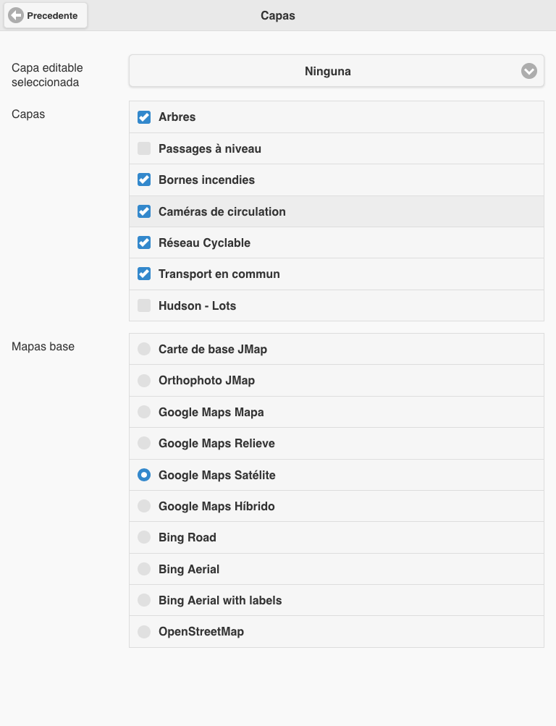Click the dropdown arrow next to Ninguna
This screenshot has height=726, width=556.
528,71
